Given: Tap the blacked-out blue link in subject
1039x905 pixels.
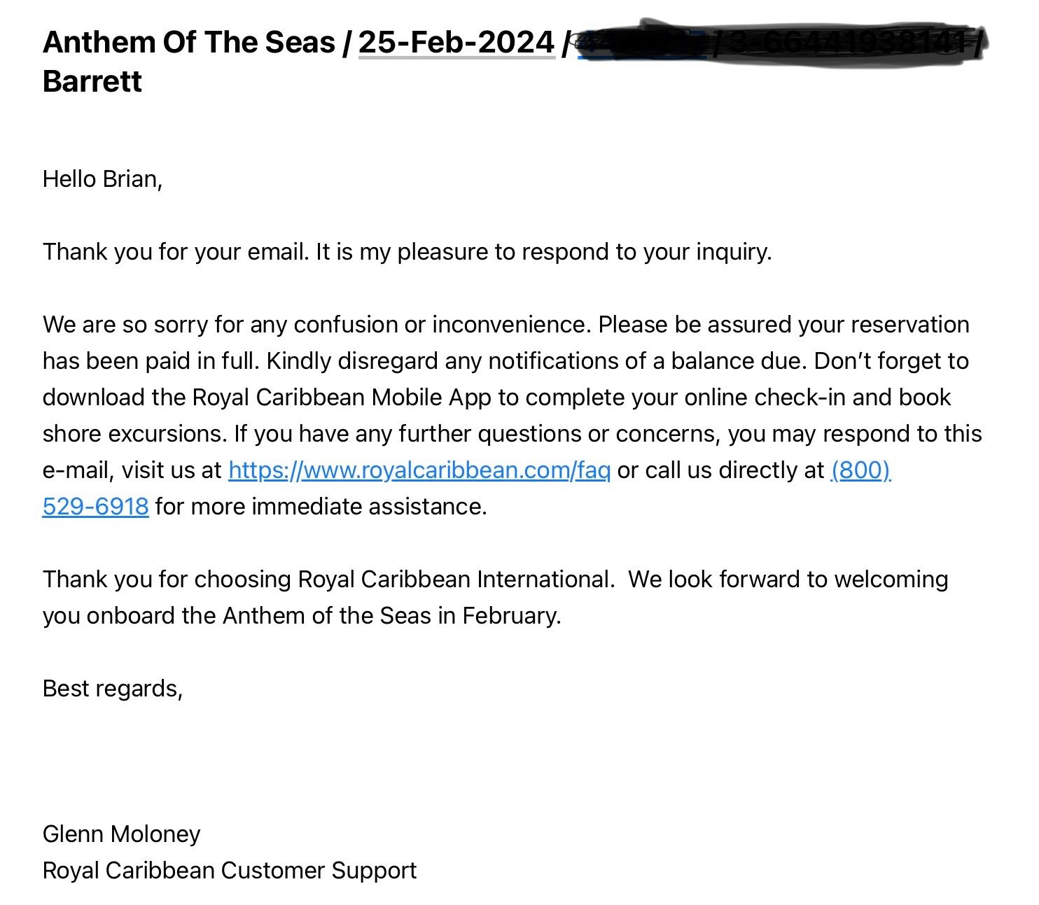Looking at the screenshot, I should pos(641,45).
